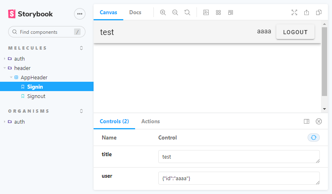Click the zoom out magnifier icon
332x194 pixels.
(x=175, y=13)
